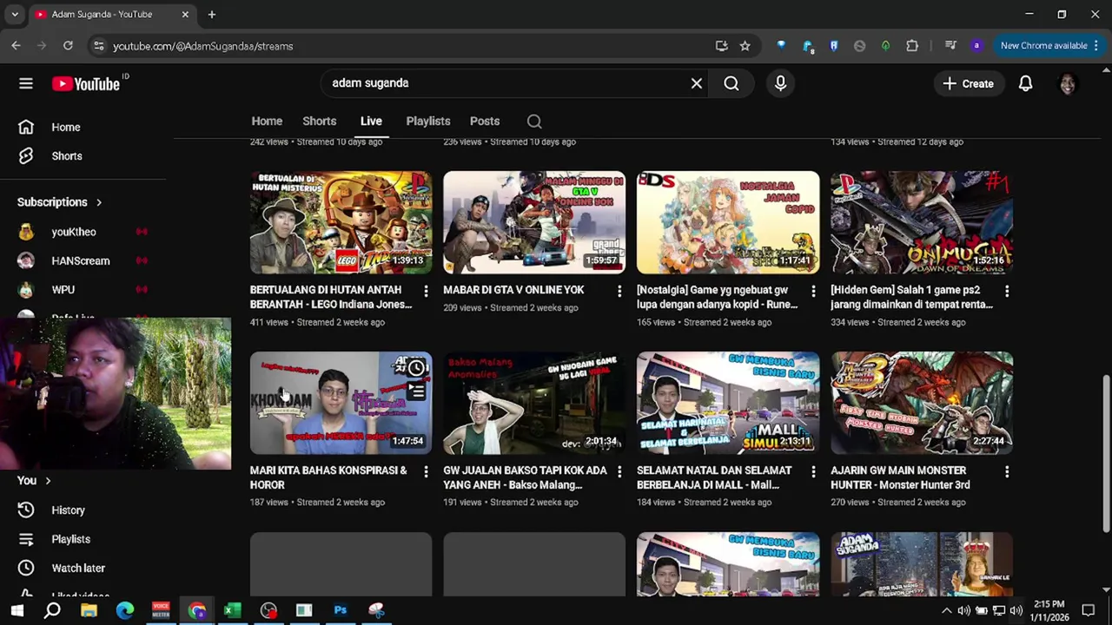Click the page vertical scrollbar thumb
This screenshot has width=1112, height=625.
pos(1106,454)
